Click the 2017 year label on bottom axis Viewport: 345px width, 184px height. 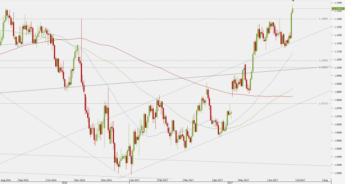pos(230,183)
